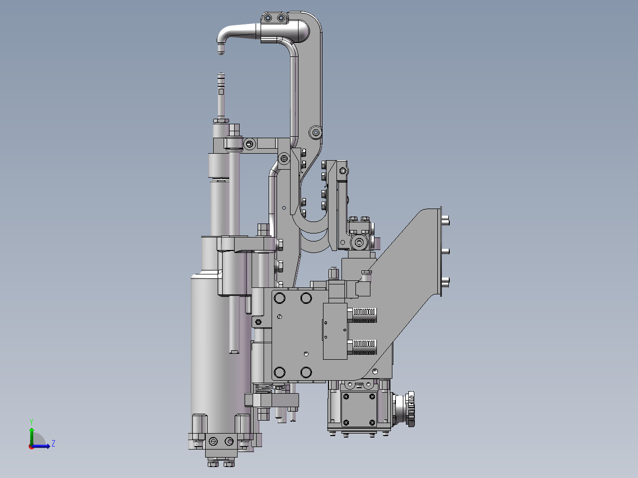Select the U-shaped flexible shunt loop
Screen dimensions: 638x478
[x=314, y=223]
